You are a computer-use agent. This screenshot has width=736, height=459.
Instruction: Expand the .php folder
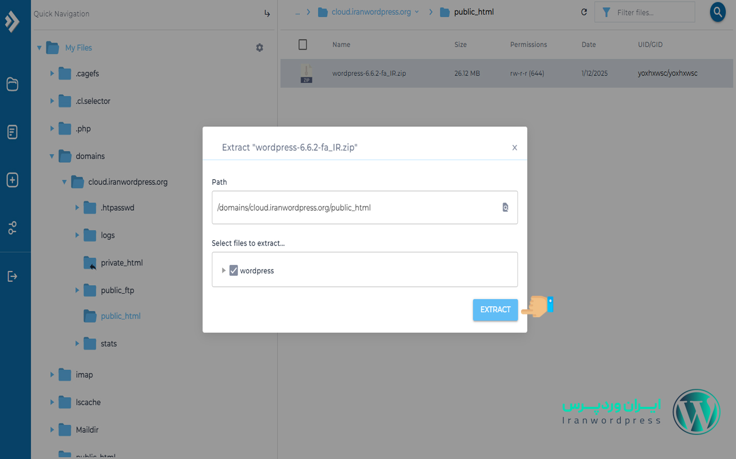pos(52,128)
